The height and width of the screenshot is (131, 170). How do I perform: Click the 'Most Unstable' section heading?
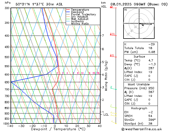tap(139, 84)
